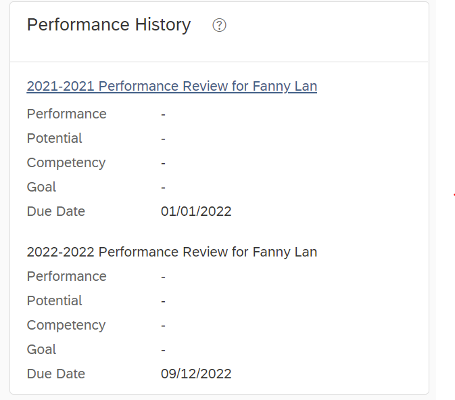Click the Competency dash value in the 2022-2022 review

pos(163,326)
